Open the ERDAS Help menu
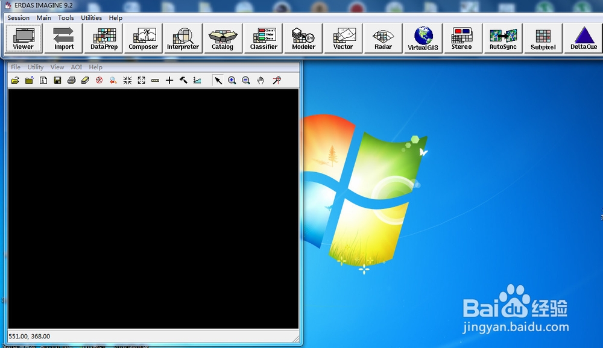 pos(115,17)
